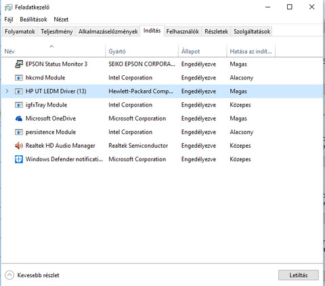Switch to the Folyamatok tab
Screen dimensions: 325x286
click(x=20, y=31)
